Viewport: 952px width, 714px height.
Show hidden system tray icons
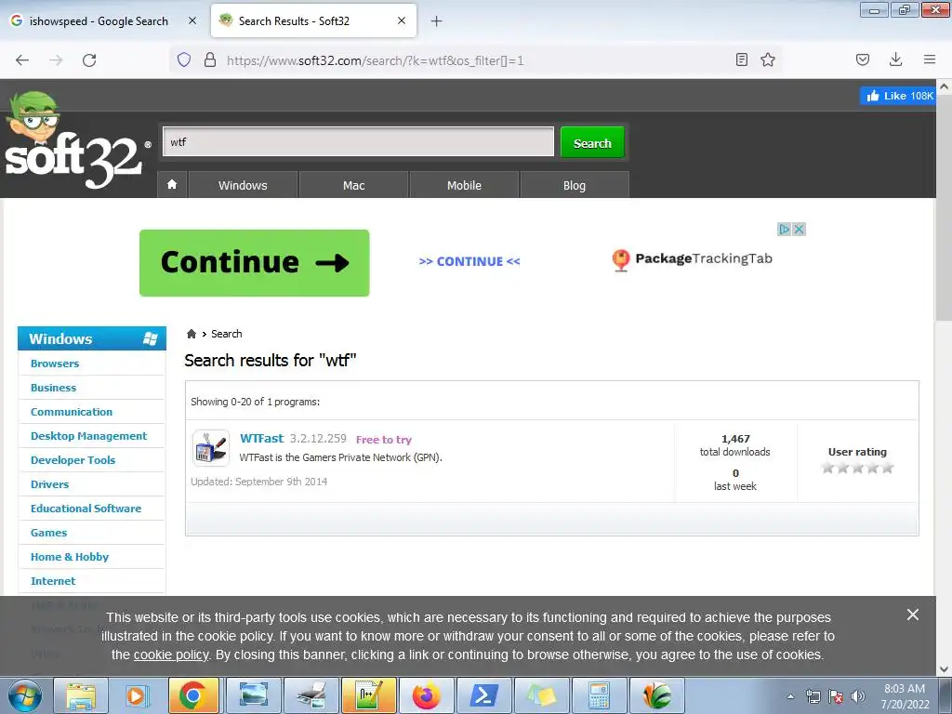coord(790,696)
